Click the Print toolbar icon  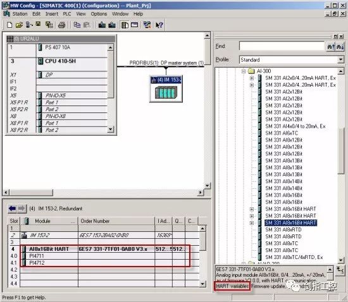[x=61, y=25]
